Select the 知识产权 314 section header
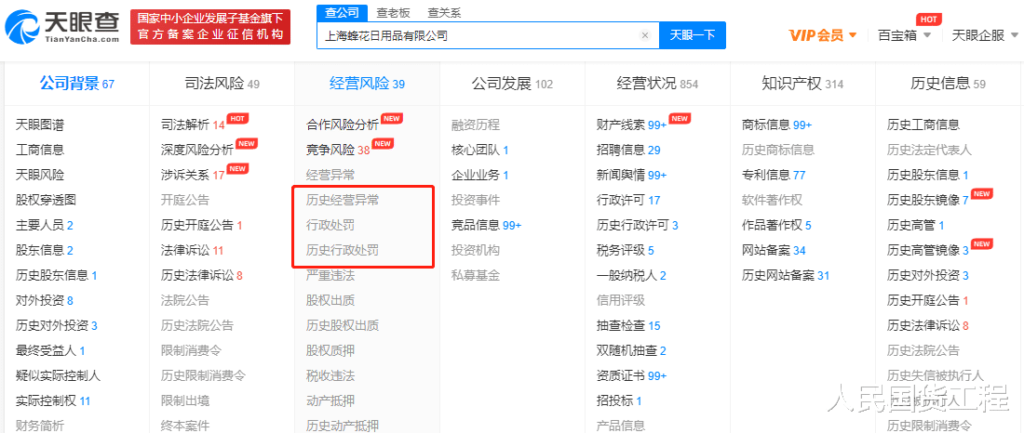The width and height of the screenshot is (1024, 433). pos(802,84)
